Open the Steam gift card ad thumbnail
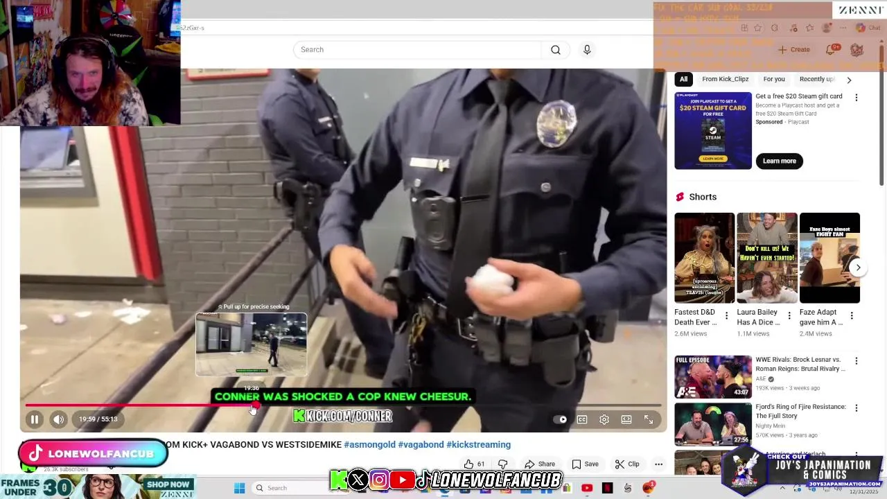 pos(713,130)
